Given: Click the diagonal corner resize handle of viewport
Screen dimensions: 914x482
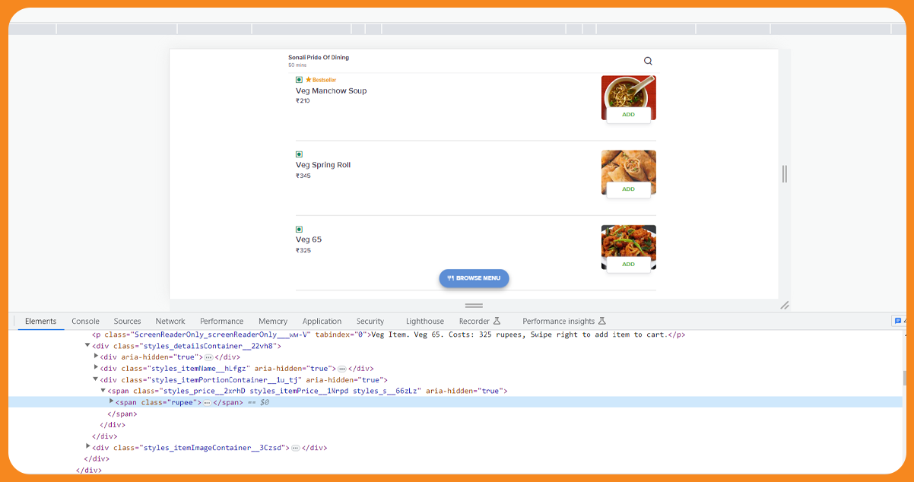Looking at the screenshot, I should click(784, 305).
